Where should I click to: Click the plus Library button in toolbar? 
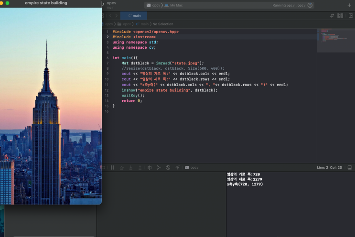349,5
